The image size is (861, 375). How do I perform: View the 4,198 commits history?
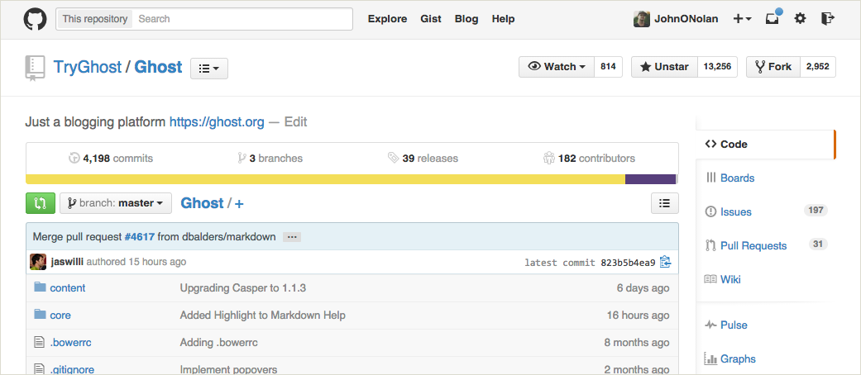pyautogui.click(x=111, y=159)
